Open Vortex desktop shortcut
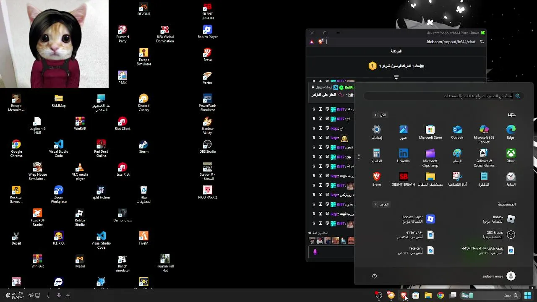The width and height of the screenshot is (537, 302). click(x=207, y=78)
